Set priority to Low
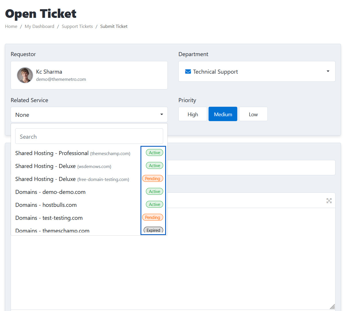 pos(253,114)
